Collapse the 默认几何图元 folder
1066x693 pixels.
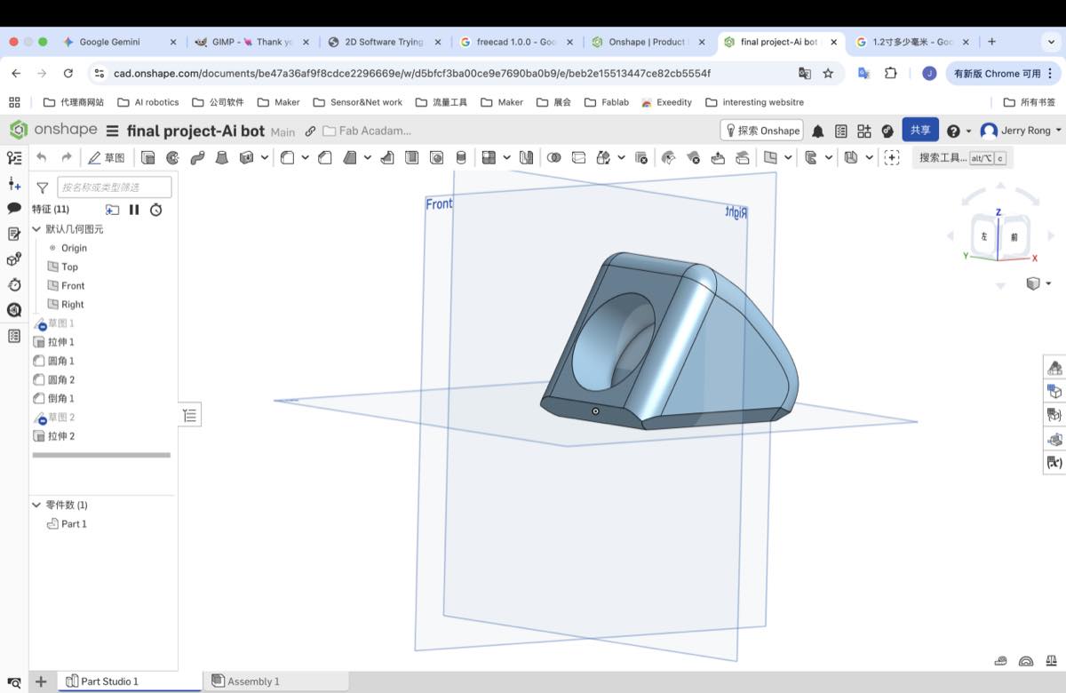[36, 229]
